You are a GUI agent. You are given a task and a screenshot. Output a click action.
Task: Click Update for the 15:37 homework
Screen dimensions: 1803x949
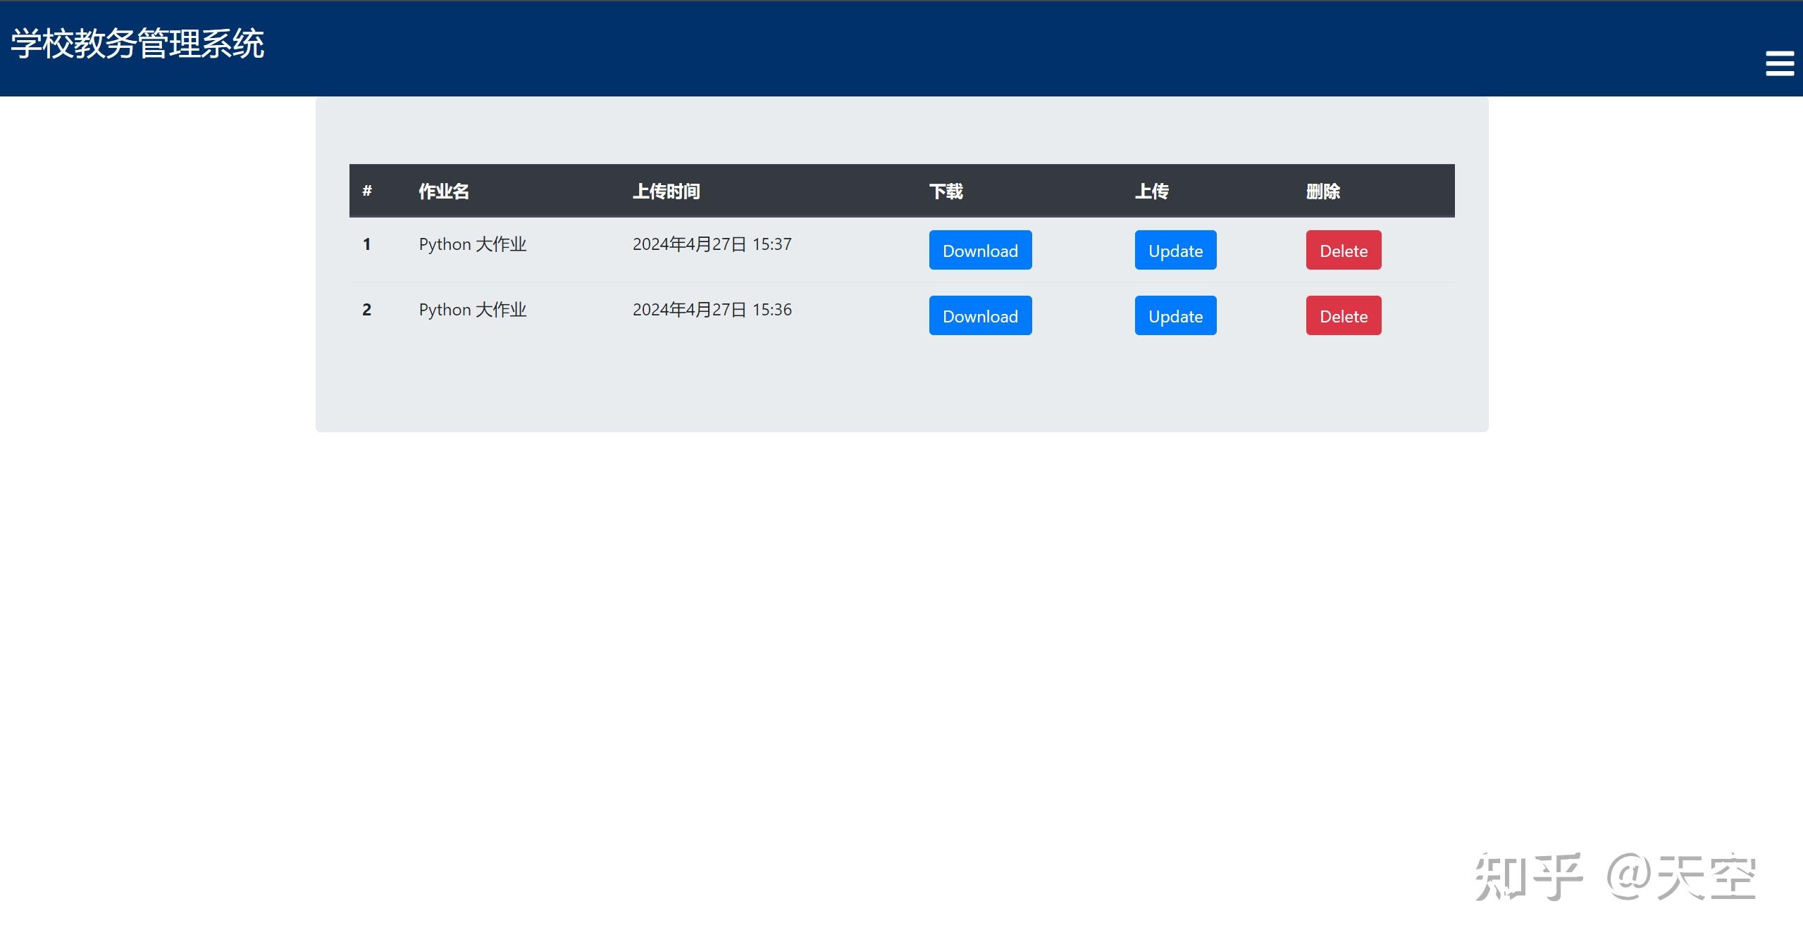[x=1175, y=250]
